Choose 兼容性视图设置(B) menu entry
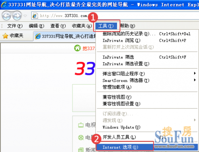The height and width of the screenshot is (152, 199). 147,104
